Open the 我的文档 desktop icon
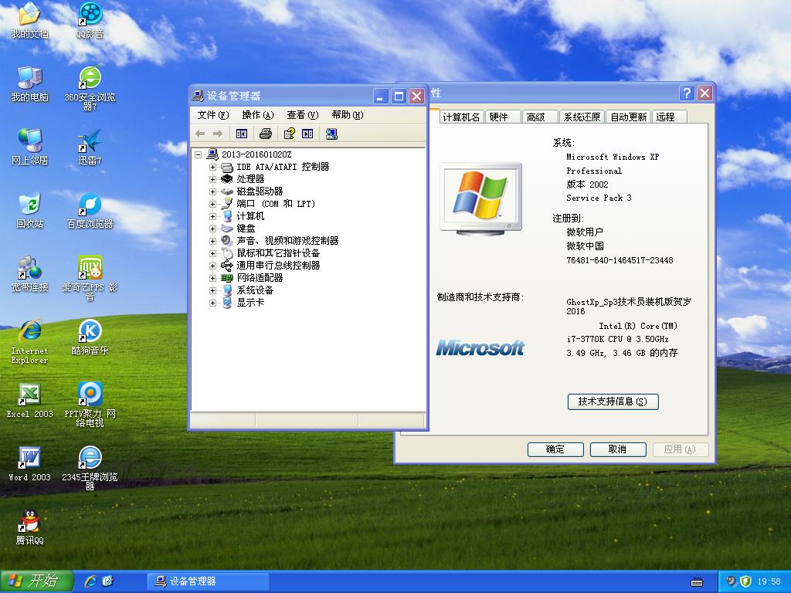Viewport: 791px width, 593px height. (x=29, y=20)
